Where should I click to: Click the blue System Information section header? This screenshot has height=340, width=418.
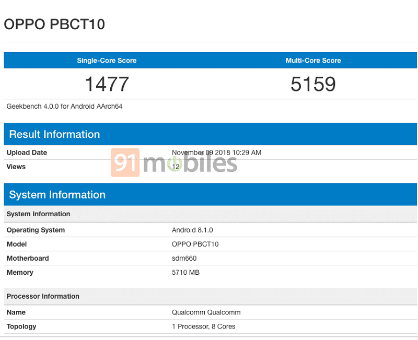click(x=211, y=194)
